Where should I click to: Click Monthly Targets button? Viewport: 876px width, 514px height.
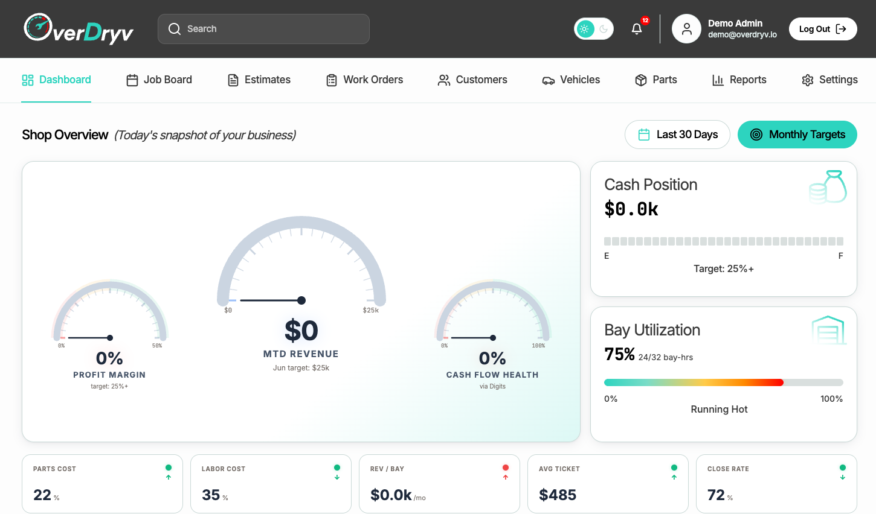click(797, 135)
